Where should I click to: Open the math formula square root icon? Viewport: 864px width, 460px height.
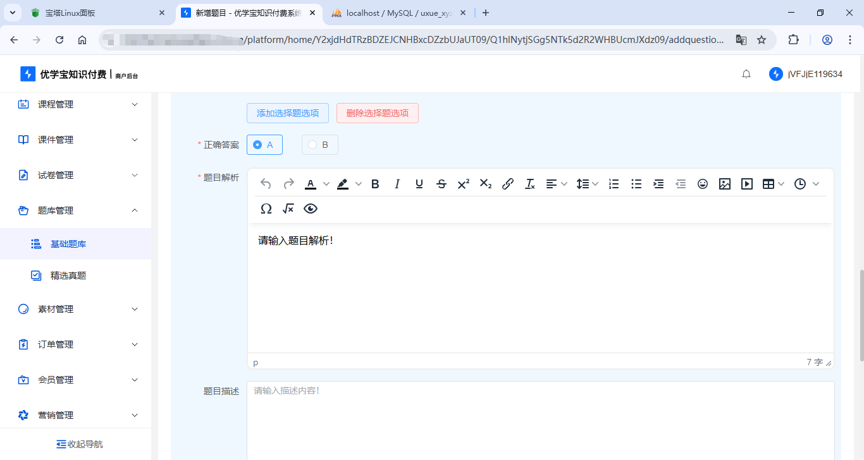click(288, 209)
